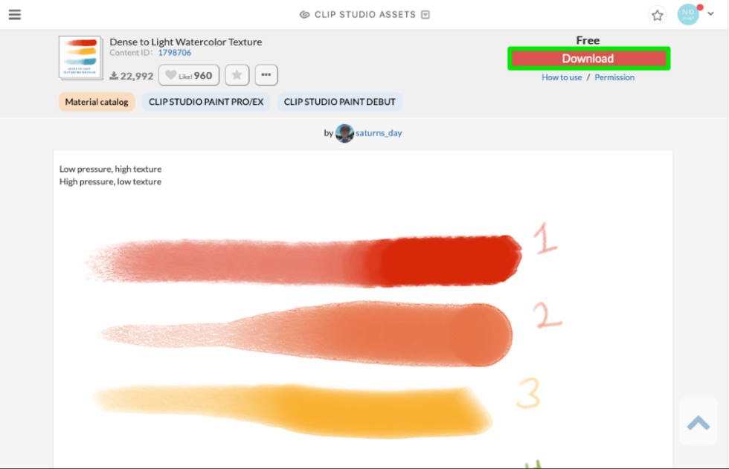This screenshot has height=469, width=729.
Task: Toggle the star to favorite this material
Action: (x=237, y=74)
